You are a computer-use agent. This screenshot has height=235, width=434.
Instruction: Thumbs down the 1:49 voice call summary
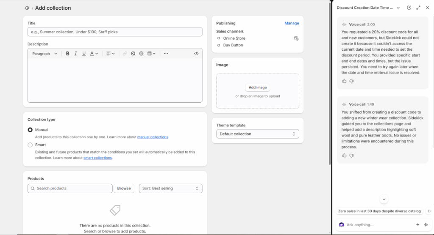click(351, 156)
